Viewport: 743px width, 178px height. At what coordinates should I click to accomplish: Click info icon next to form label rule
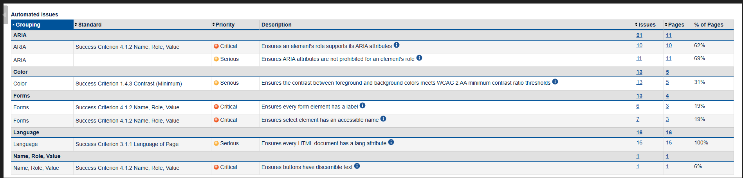point(362,106)
